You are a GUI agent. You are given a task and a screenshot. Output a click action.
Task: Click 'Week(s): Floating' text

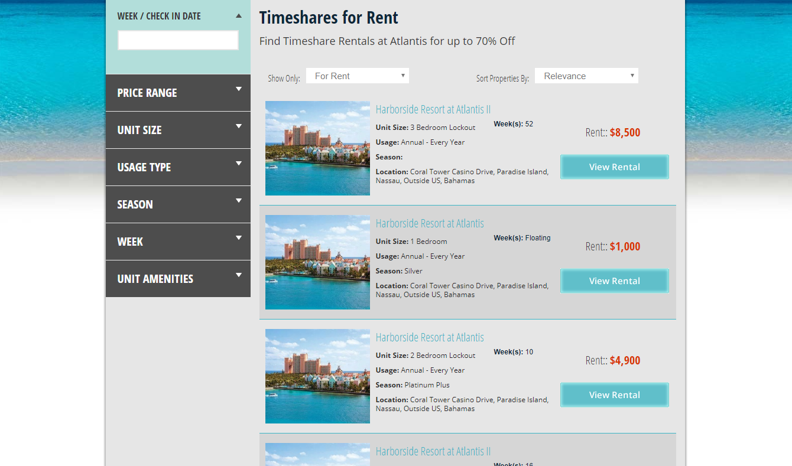coord(522,238)
